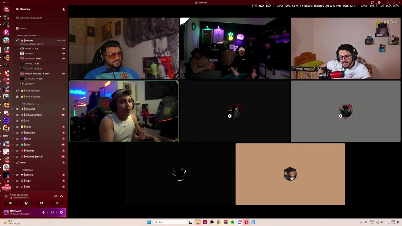Open the weather widget on the taskbar

pos(12,222)
